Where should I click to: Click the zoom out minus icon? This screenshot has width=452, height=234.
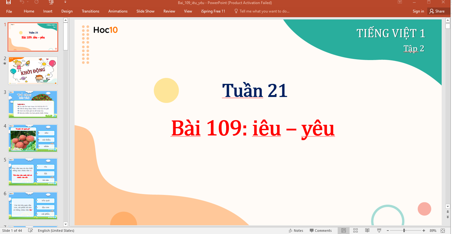click(x=388, y=231)
